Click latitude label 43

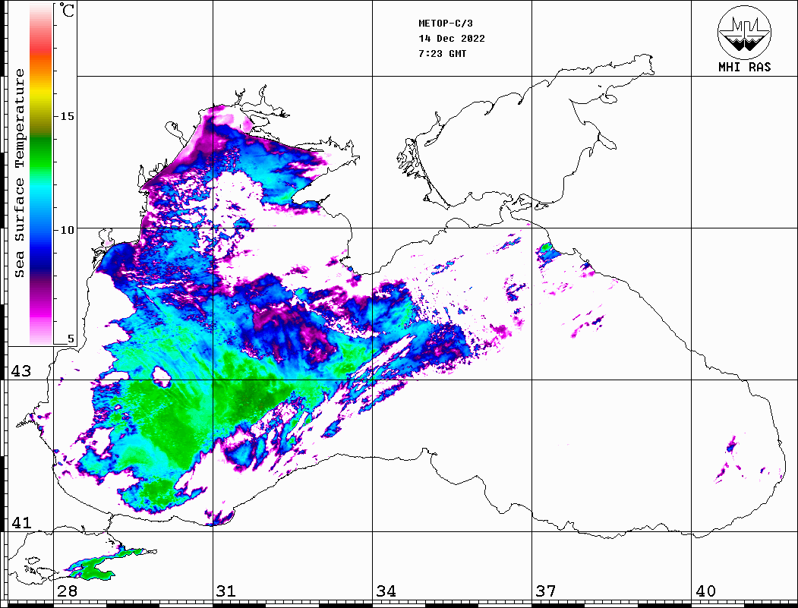pos(21,371)
